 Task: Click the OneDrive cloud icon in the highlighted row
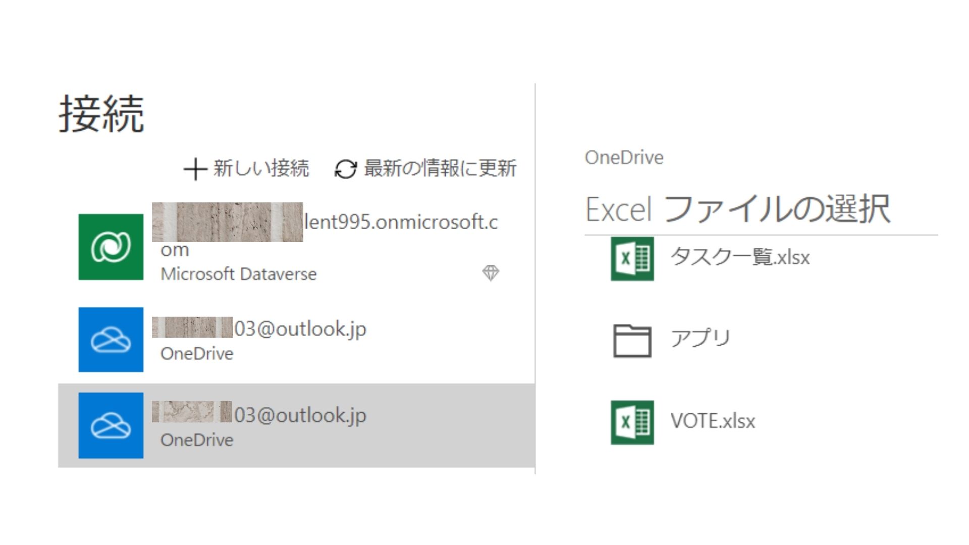111,425
